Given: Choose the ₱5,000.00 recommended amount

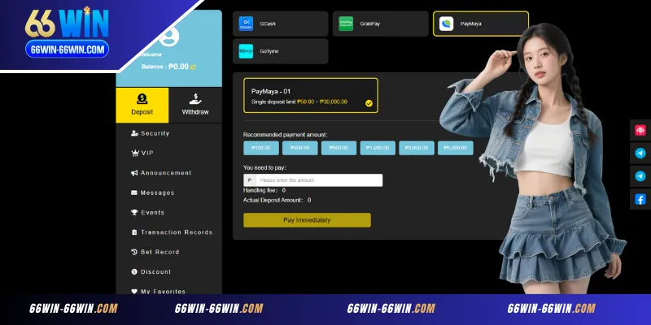Looking at the screenshot, I should click(456, 148).
